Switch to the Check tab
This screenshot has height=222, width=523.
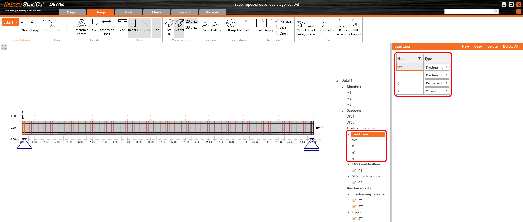pyautogui.click(x=156, y=12)
